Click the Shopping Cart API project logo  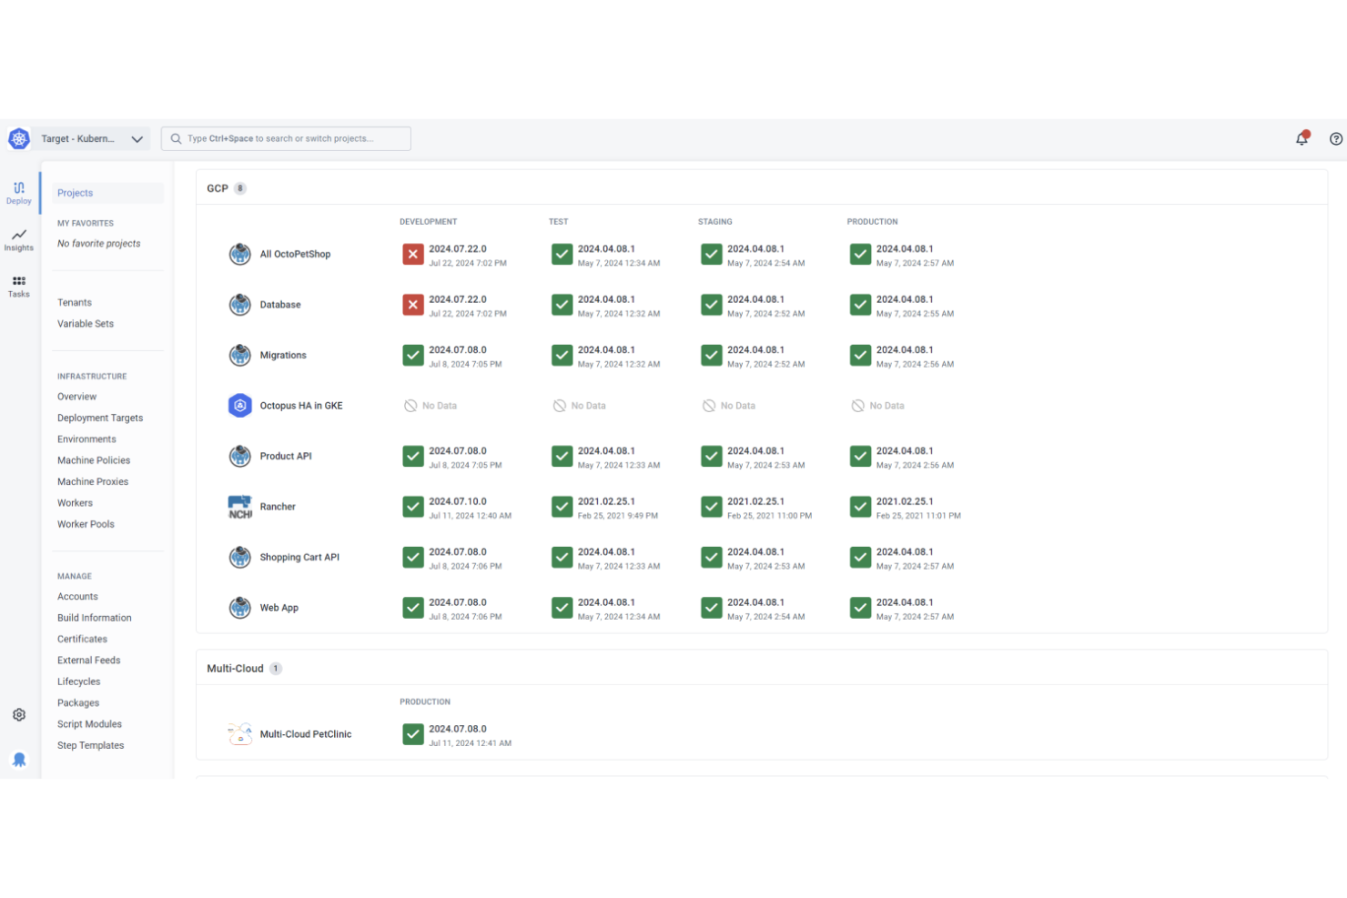point(239,557)
